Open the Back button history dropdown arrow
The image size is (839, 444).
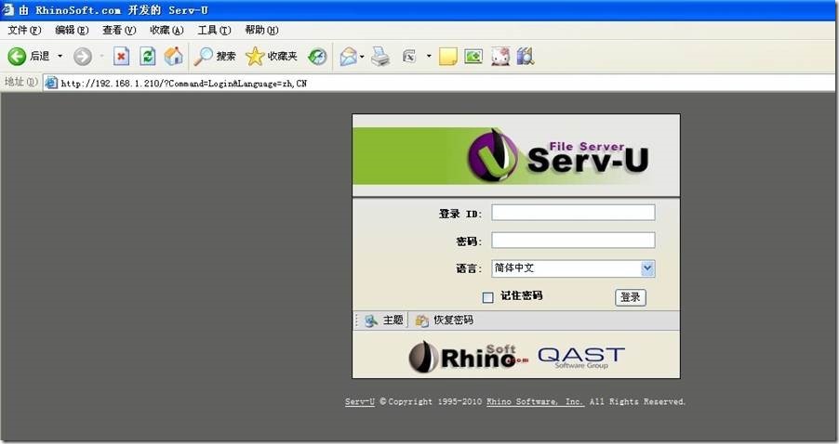point(60,56)
